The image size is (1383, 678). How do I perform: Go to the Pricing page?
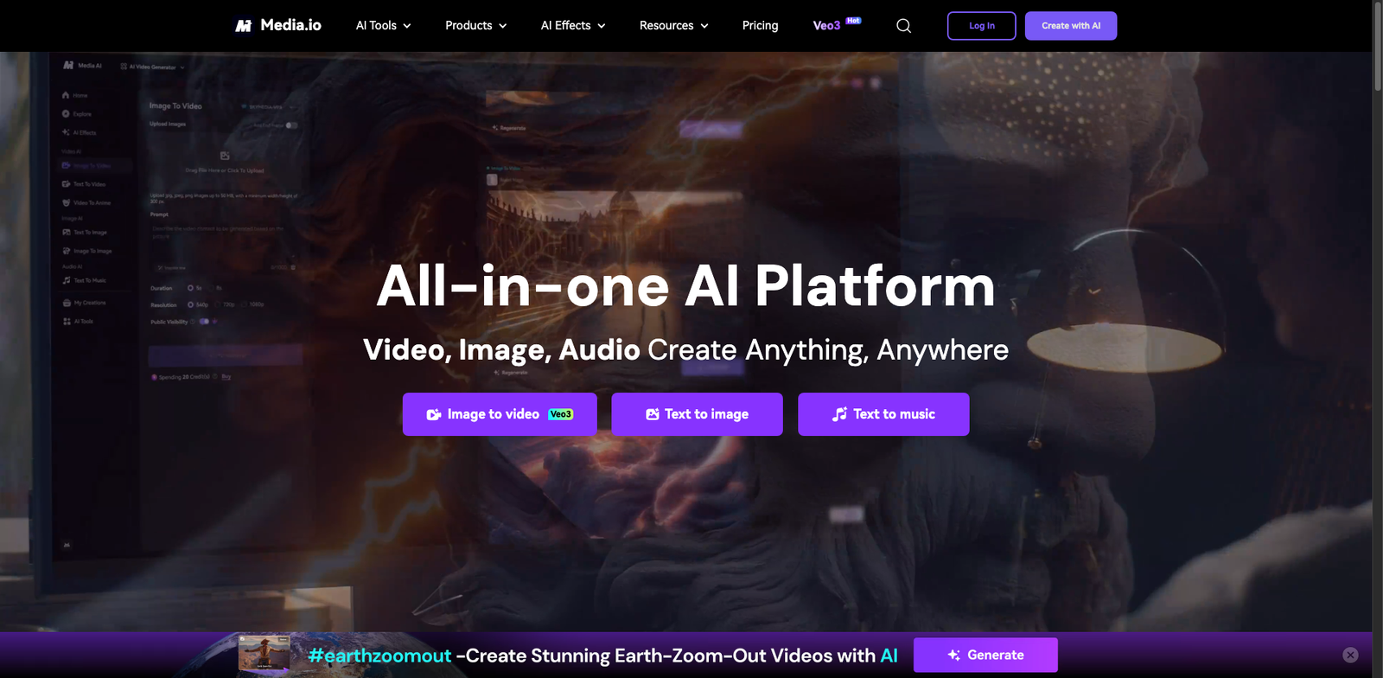[760, 26]
